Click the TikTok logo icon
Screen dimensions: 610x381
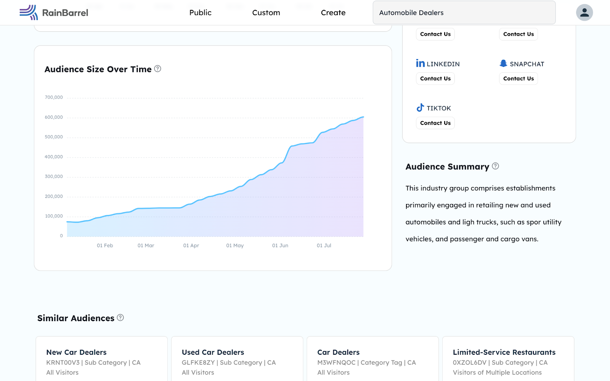coord(420,108)
